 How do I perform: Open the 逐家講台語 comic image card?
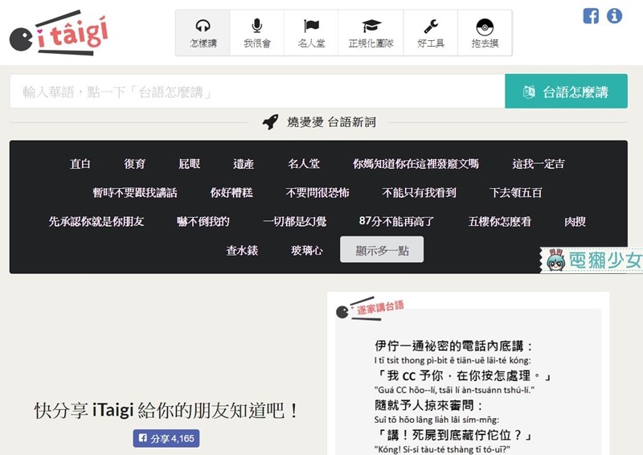point(469,374)
